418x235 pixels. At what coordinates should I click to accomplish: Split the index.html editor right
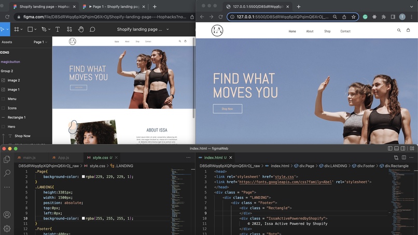404,157
